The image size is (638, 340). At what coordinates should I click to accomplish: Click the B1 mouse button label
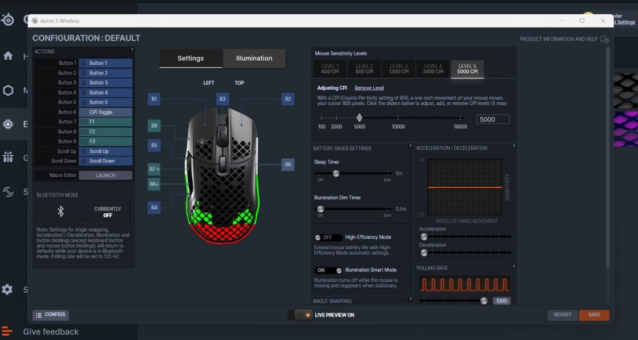coord(155,99)
